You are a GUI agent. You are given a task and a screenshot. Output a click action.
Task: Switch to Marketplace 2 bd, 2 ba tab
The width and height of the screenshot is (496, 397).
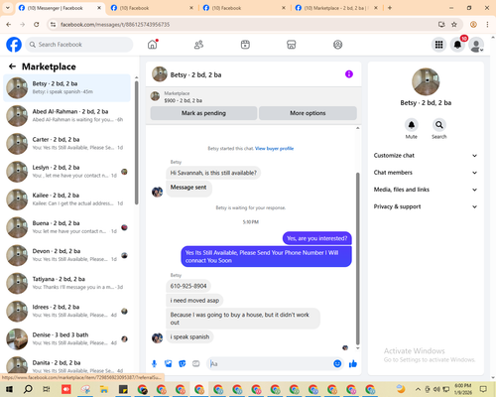[x=336, y=8]
